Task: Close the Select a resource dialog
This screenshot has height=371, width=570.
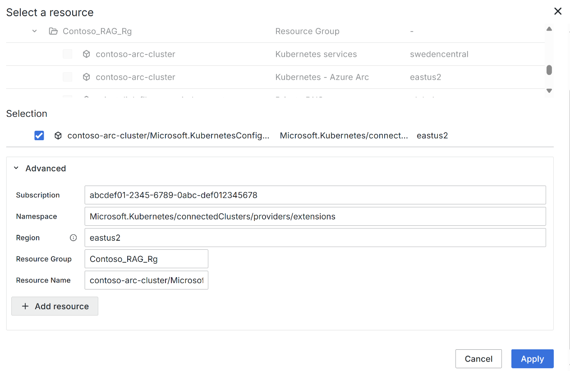Action: click(558, 11)
